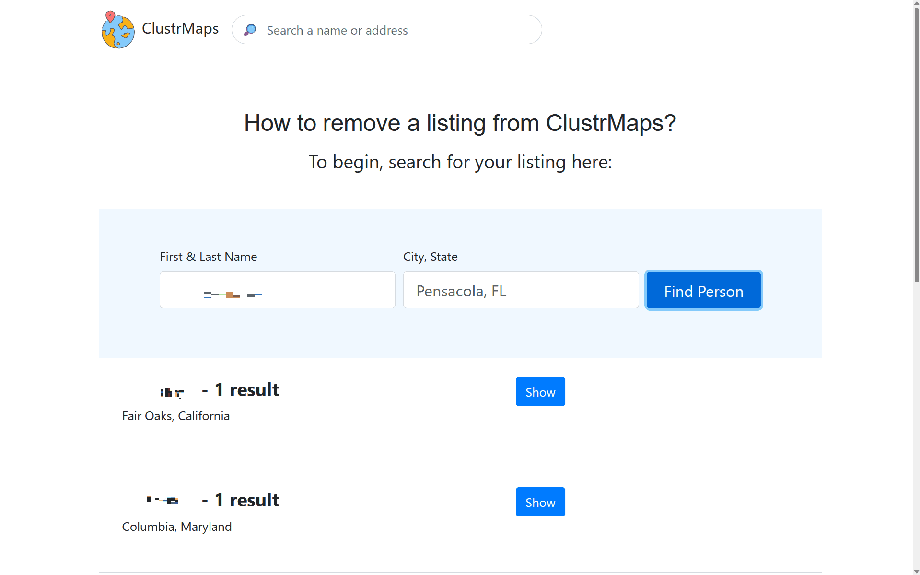Screen dimensions: 920x575
Task: Select the City, State field showing Pensacola, FL
Action: coord(521,290)
